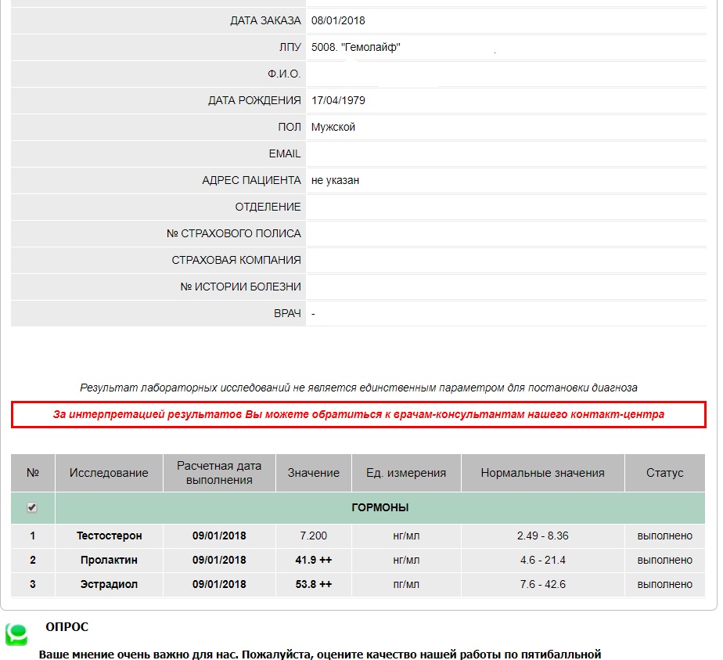The height and width of the screenshot is (660, 723).
Task: Click the elevated Пролактин value 41.9 ++
Action: point(313,560)
